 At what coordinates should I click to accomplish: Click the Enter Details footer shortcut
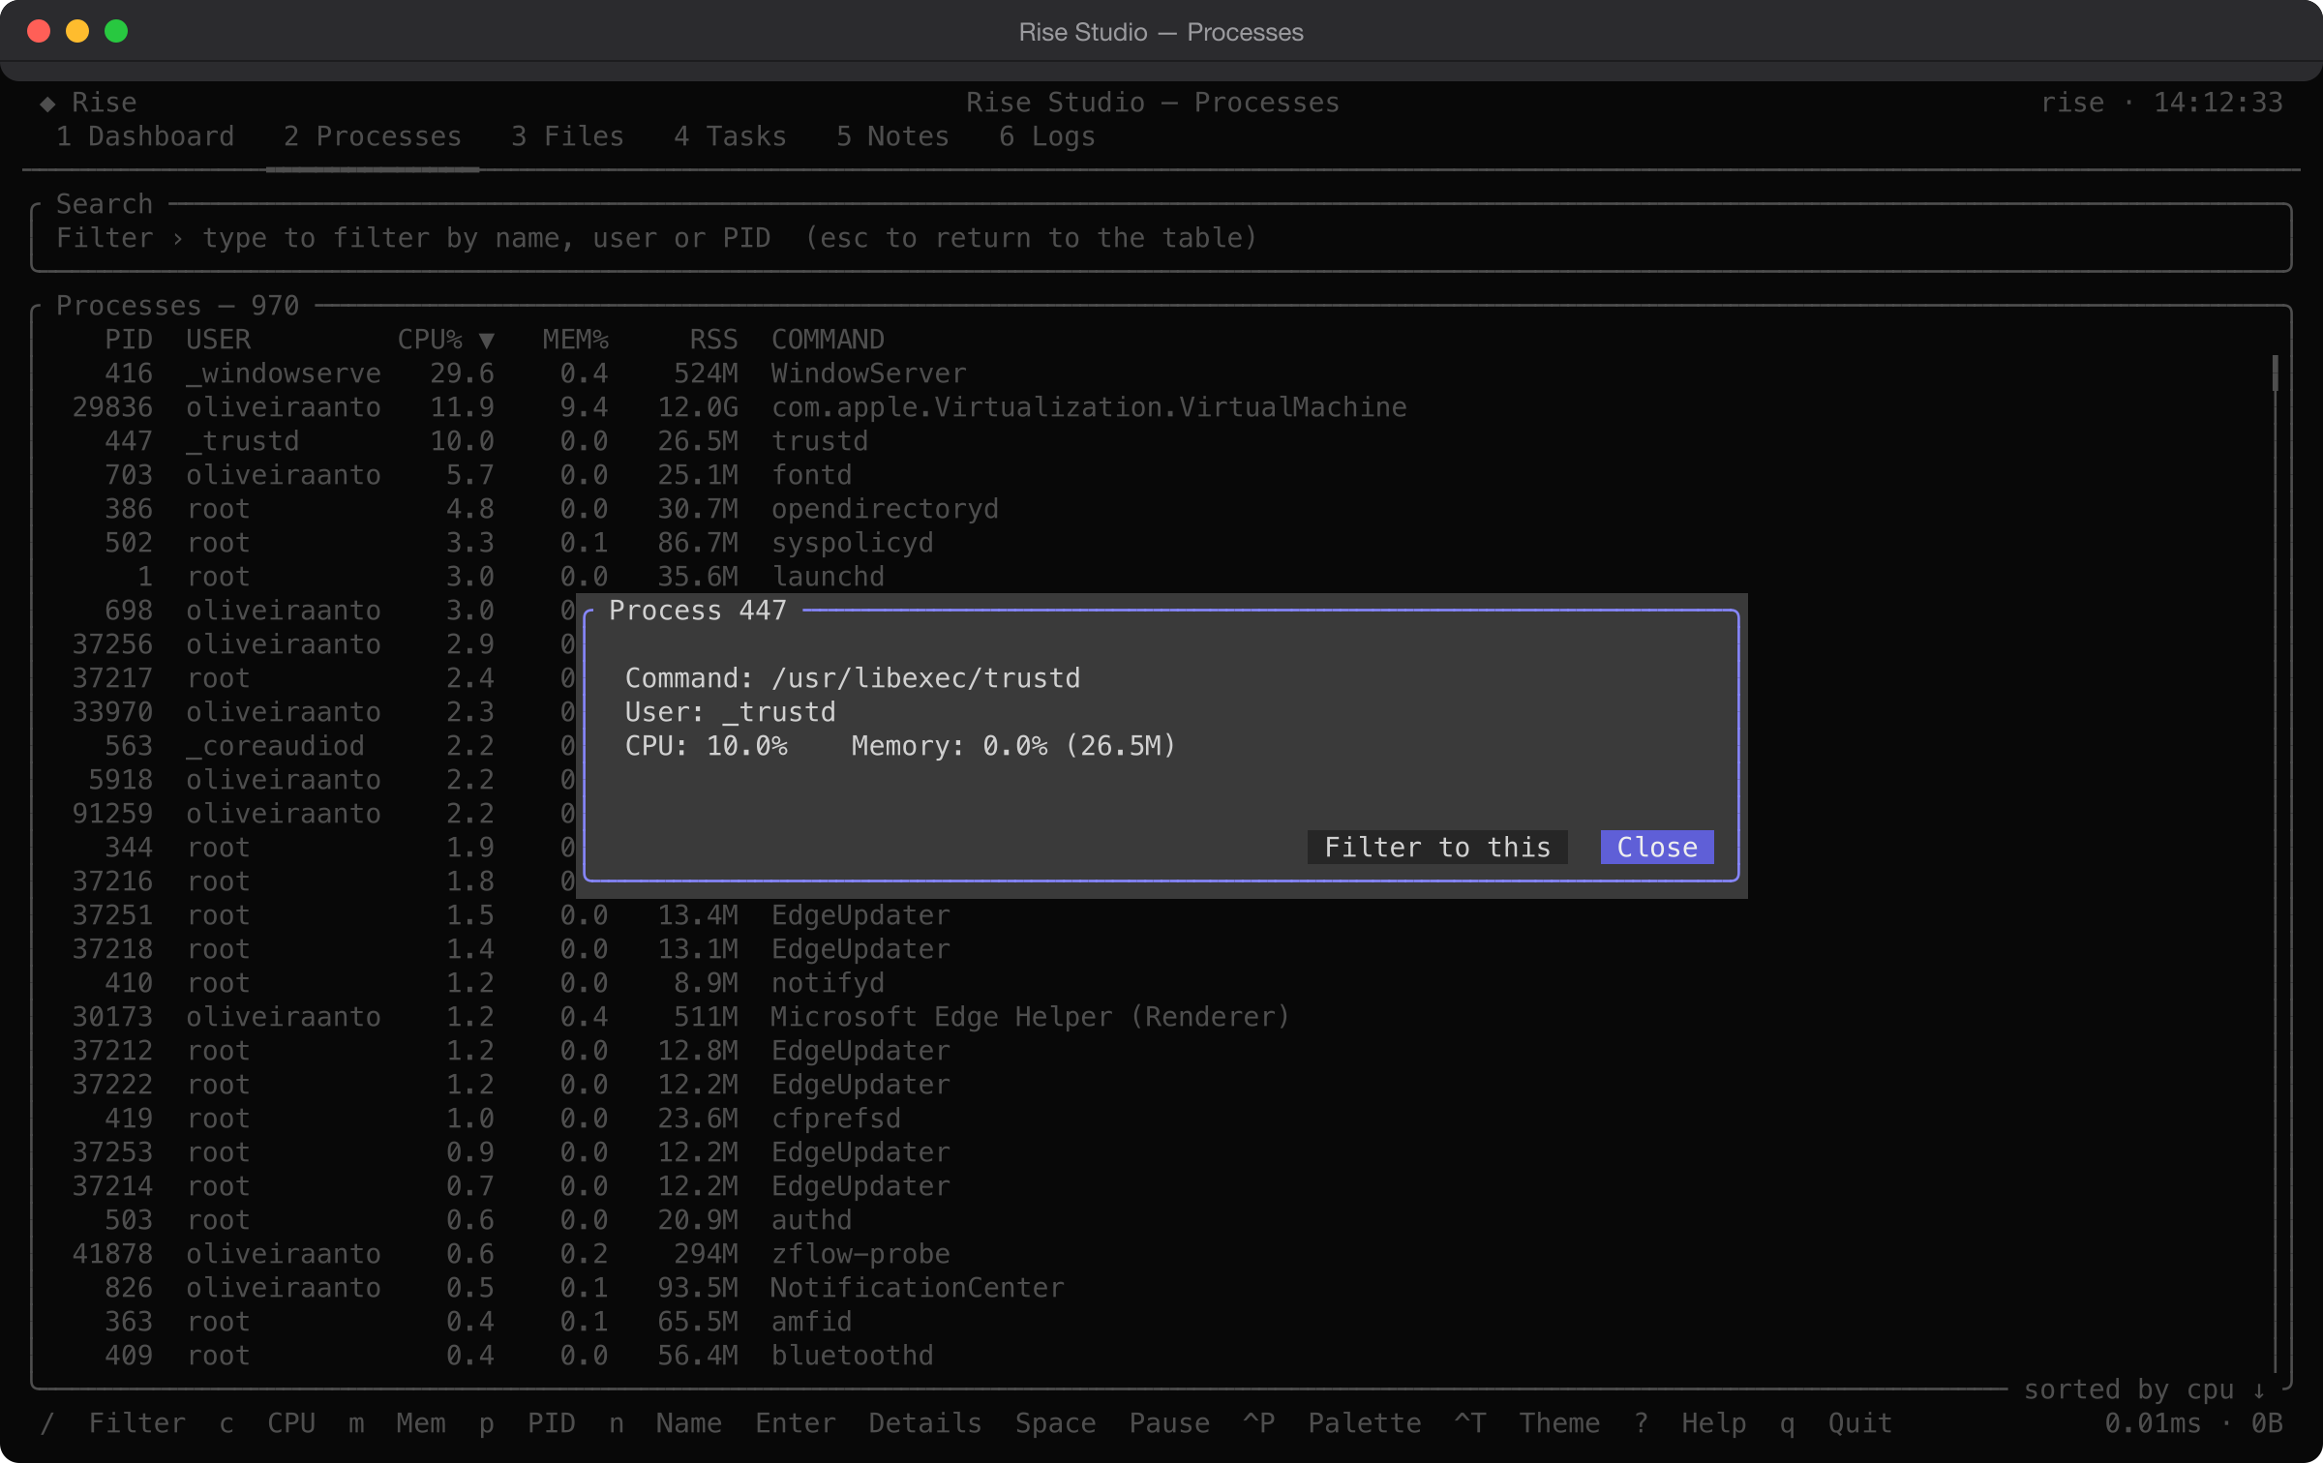(868, 1423)
